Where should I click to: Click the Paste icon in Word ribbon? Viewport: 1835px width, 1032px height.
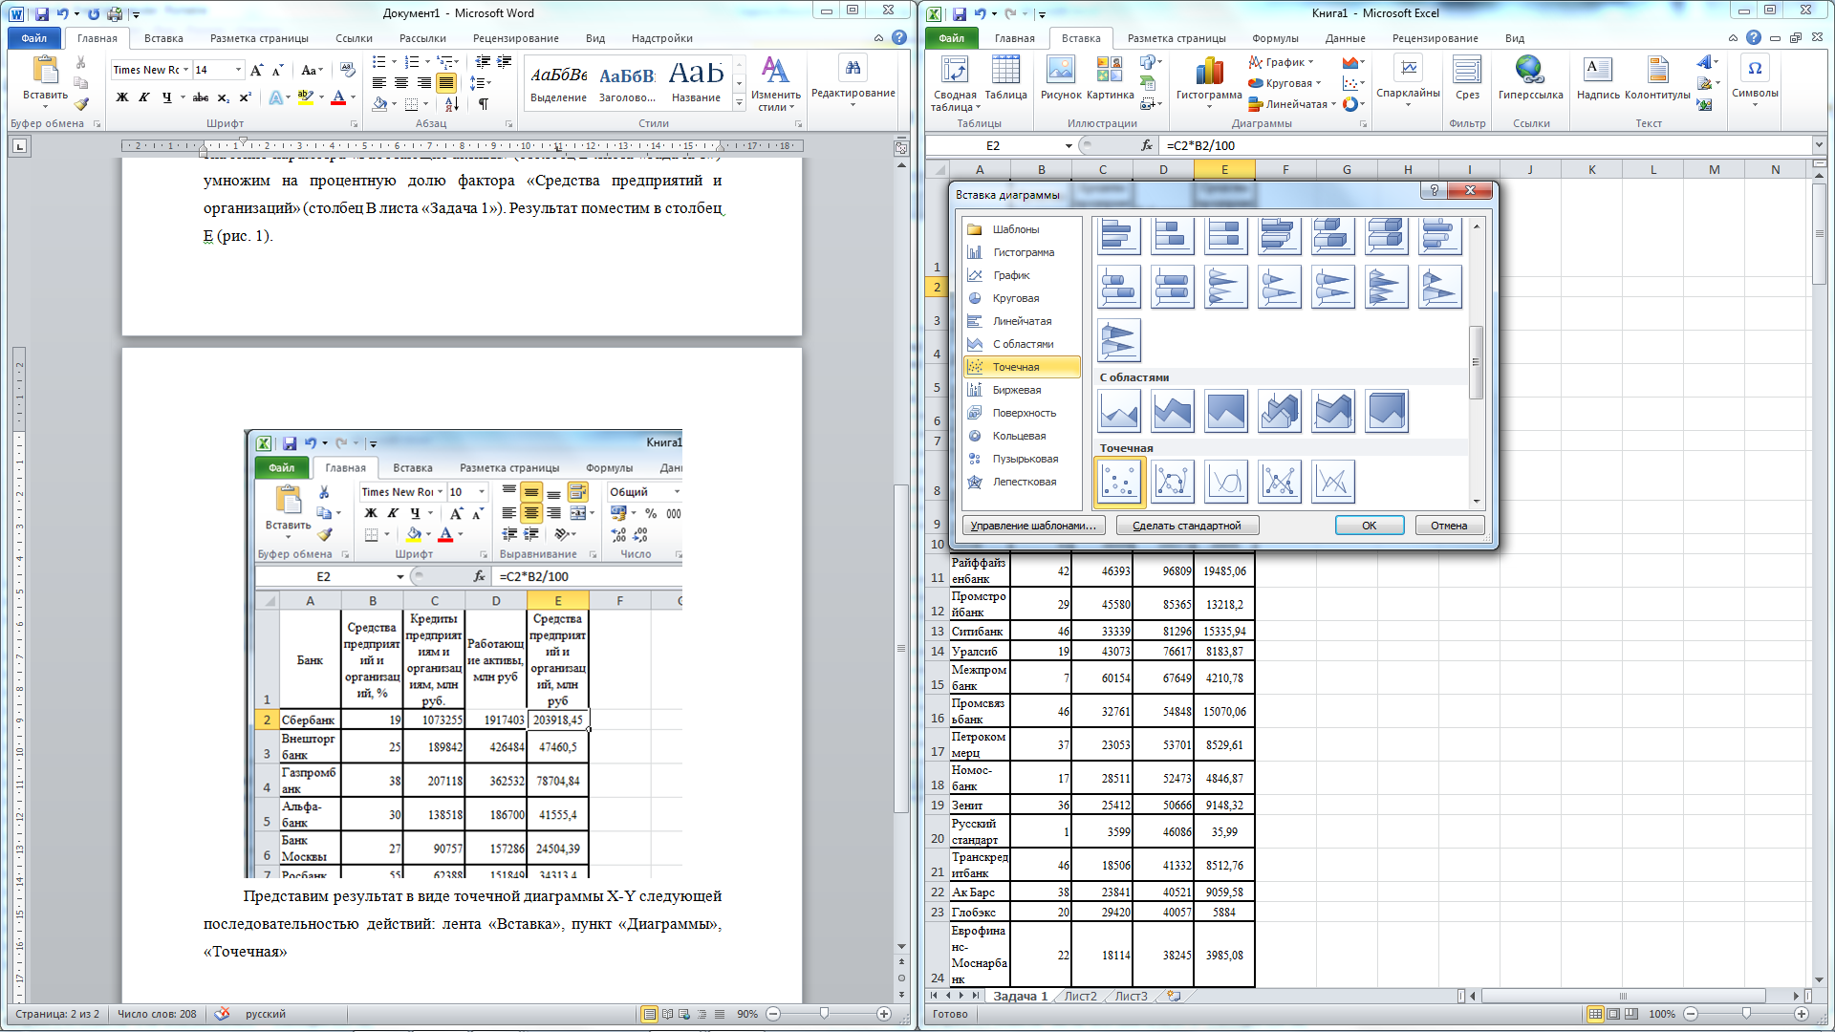[45, 70]
